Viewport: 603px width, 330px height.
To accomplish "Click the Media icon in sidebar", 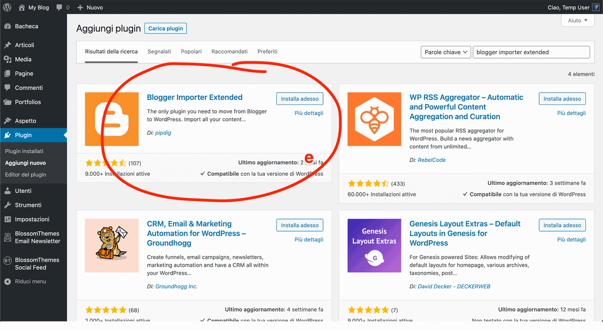I will [8, 59].
